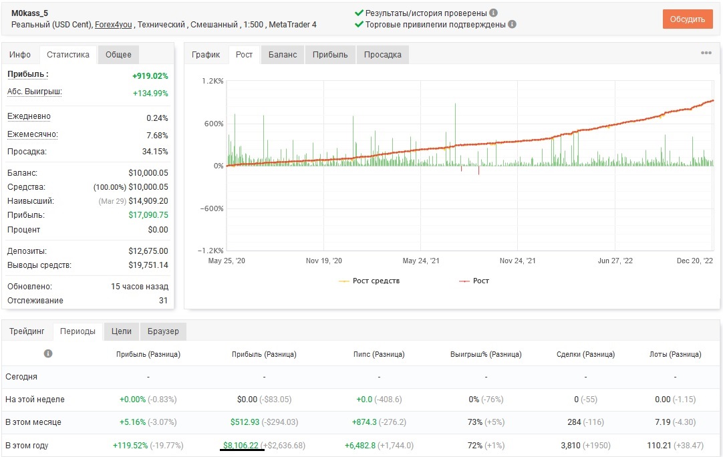Click 110.21 lots in yearly row
The width and height of the screenshot is (723, 457).
(x=660, y=446)
